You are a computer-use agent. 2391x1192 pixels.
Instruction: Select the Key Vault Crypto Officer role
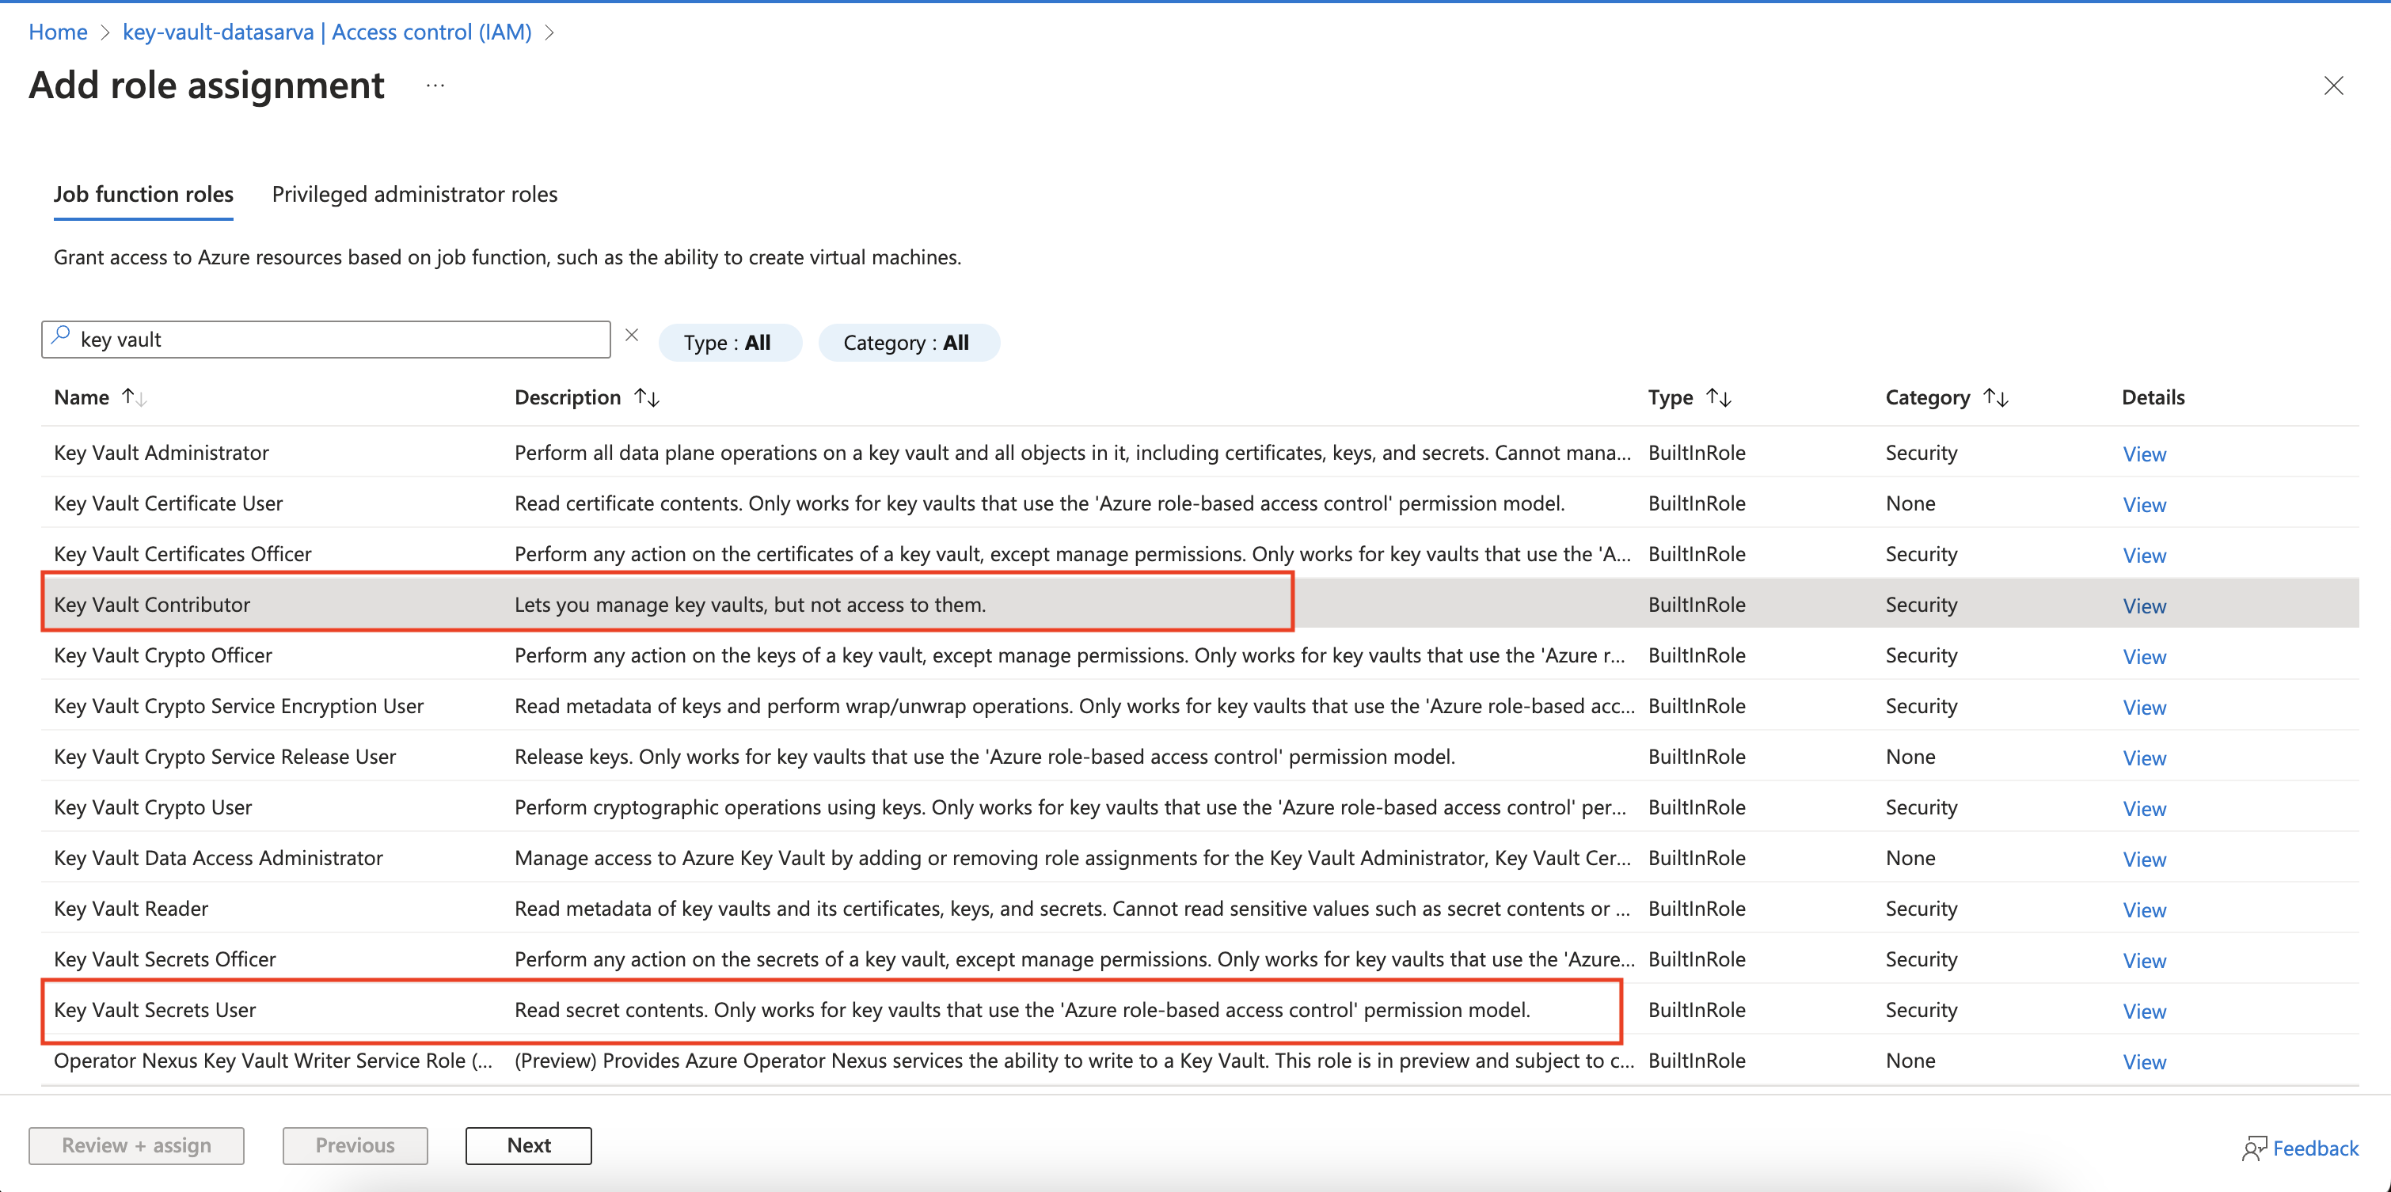[x=1199, y=655]
